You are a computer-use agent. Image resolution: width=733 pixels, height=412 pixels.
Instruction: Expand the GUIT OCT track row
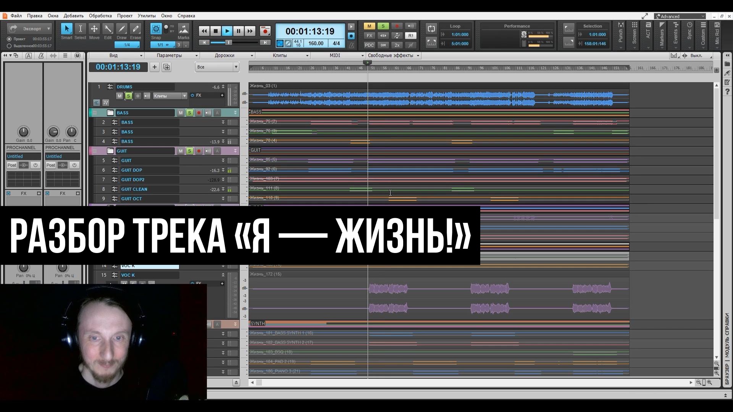(x=223, y=199)
